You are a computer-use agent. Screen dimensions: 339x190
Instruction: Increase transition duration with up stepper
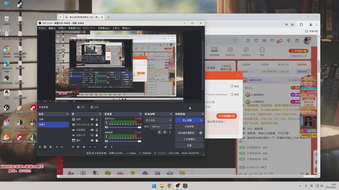(170, 125)
